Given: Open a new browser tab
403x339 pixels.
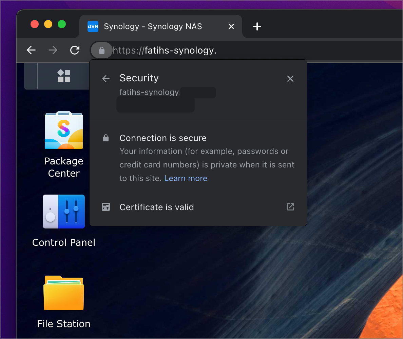Looking at the screenshot, I should click(x=257, y=26).
